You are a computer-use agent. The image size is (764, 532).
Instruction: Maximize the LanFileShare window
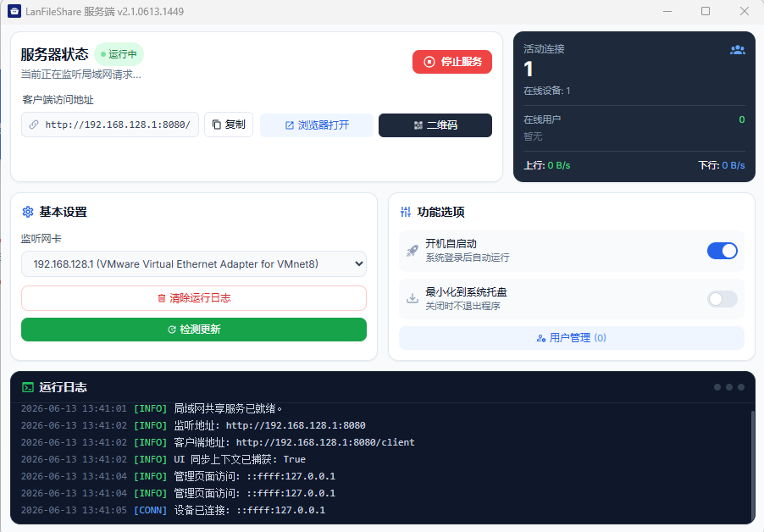[706, 11]
